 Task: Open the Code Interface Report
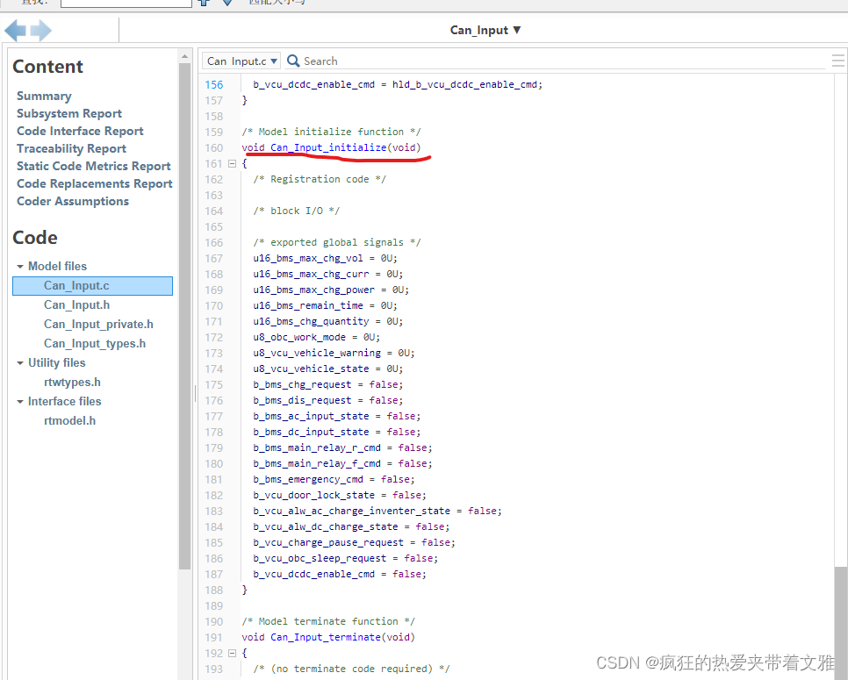[x=80, y=131]
